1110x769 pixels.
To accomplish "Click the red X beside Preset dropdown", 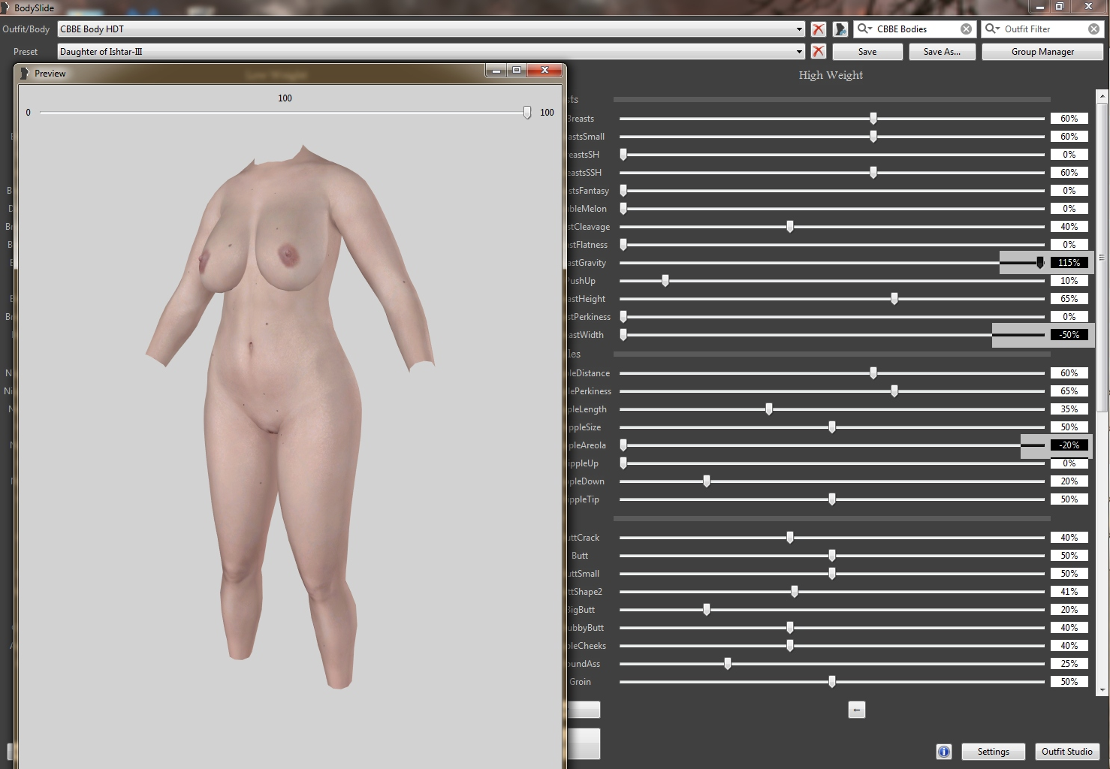I will (x=818, y=52).
